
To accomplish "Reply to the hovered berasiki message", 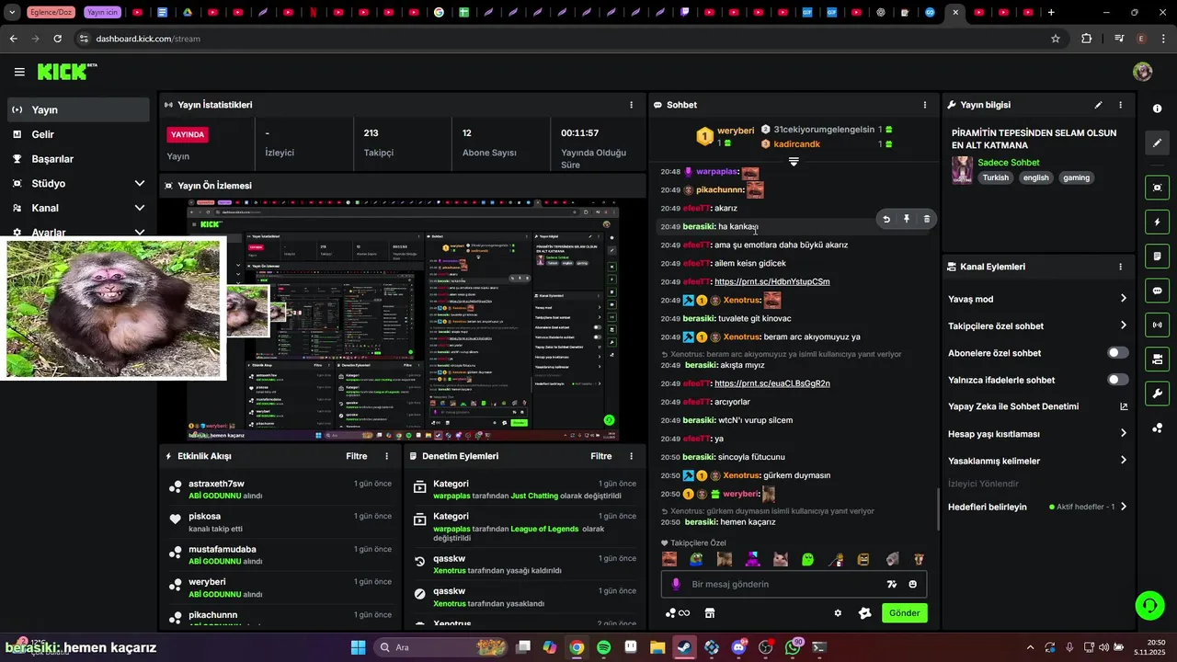I will [886, 219].
